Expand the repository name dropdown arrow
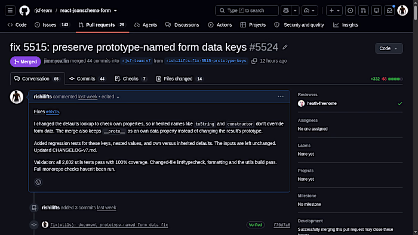The image size is (418, 235). [115, 11]
